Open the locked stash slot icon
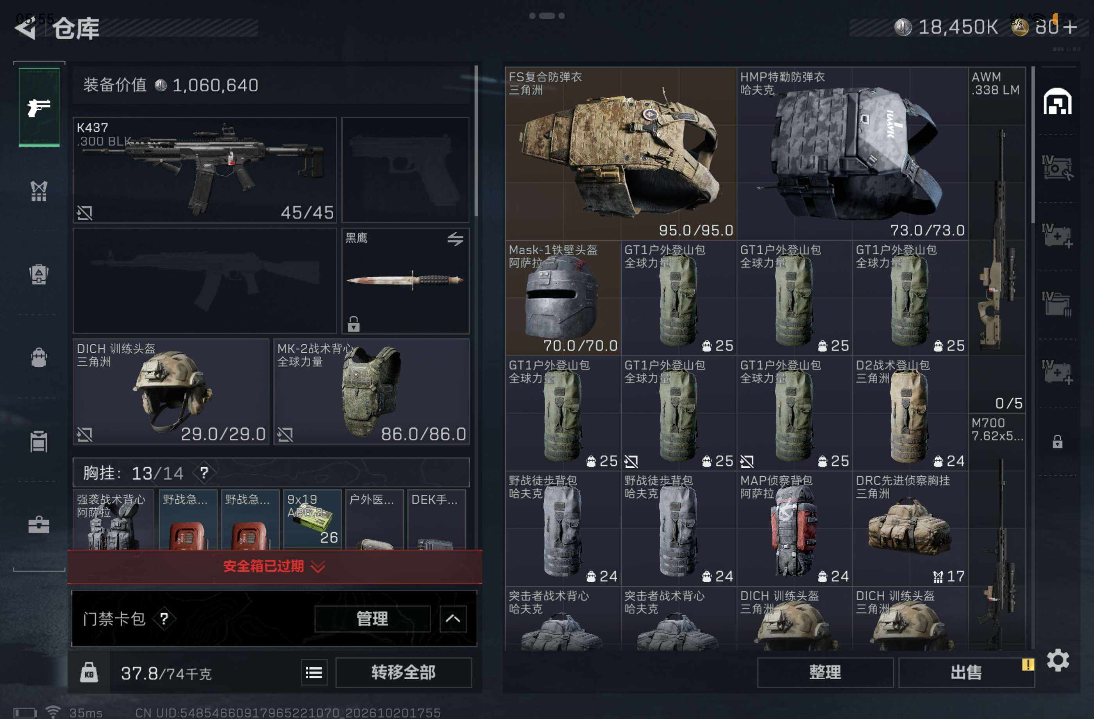 click(x=1057, y=441)
